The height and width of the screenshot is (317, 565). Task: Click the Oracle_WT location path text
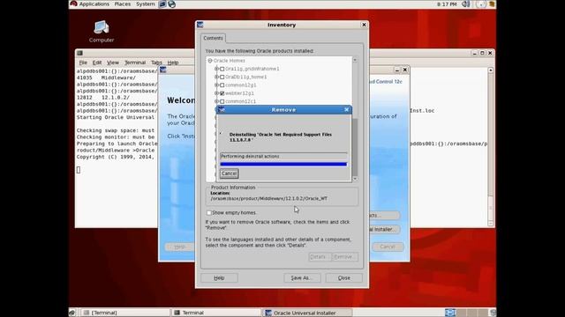click(268, 198)
